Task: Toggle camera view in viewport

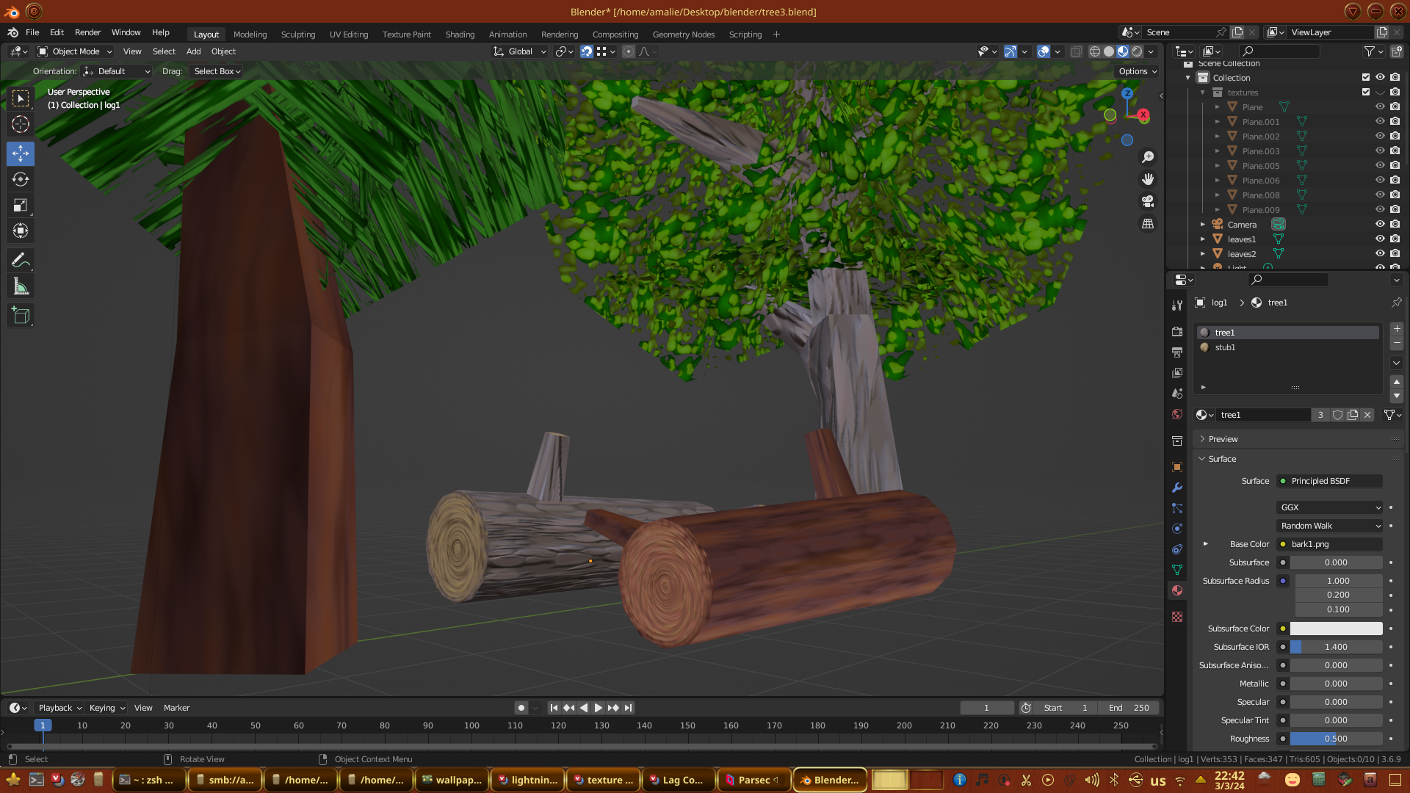Action: click(1148, 201)
